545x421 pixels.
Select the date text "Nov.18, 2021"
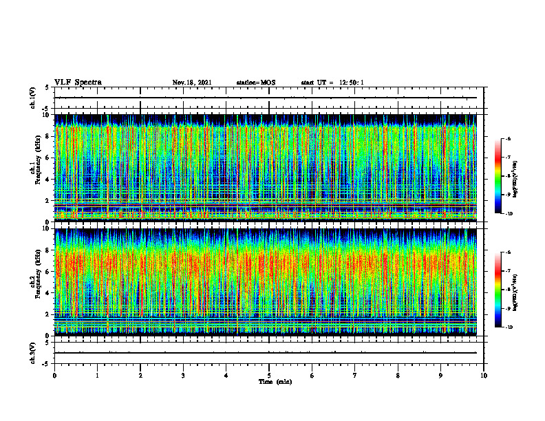point(192,83)
